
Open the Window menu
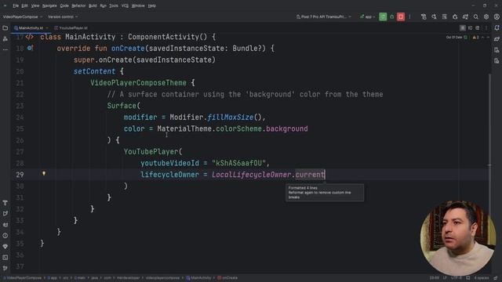(x=138, y=5)
